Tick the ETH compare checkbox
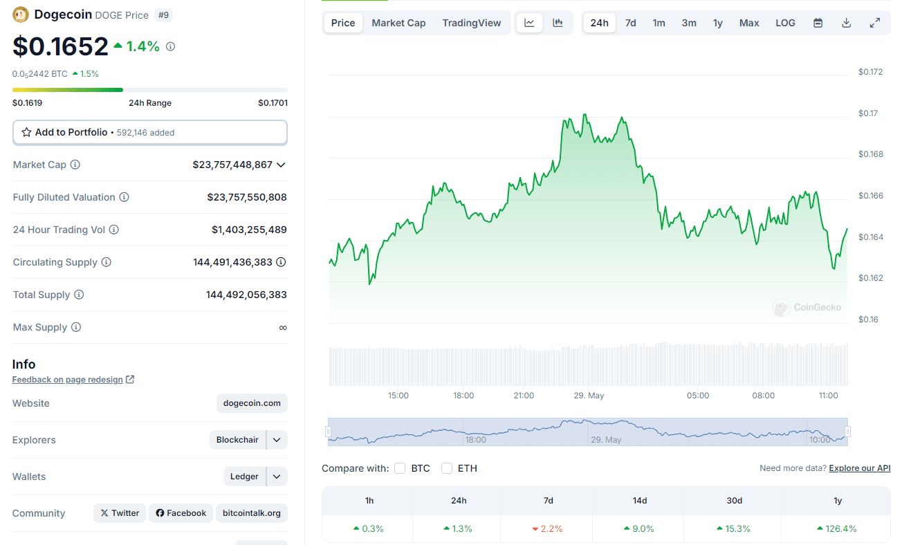Image resolution: width=902 pixels, height=545 pixels. [447, 468]
